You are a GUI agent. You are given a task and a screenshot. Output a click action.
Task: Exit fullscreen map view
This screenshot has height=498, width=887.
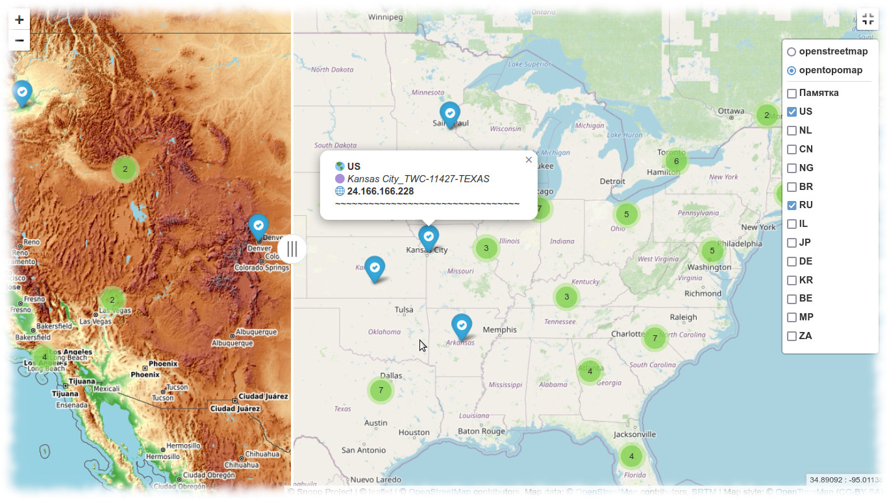[x=868, y=19]
